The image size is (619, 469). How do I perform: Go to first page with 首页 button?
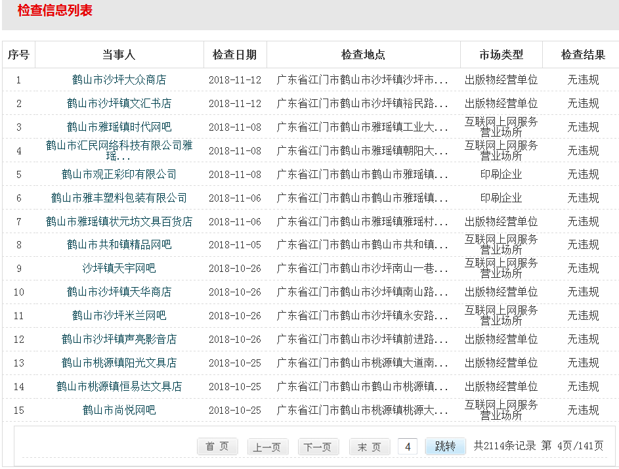pyautogui.click(x=217, y=447)
